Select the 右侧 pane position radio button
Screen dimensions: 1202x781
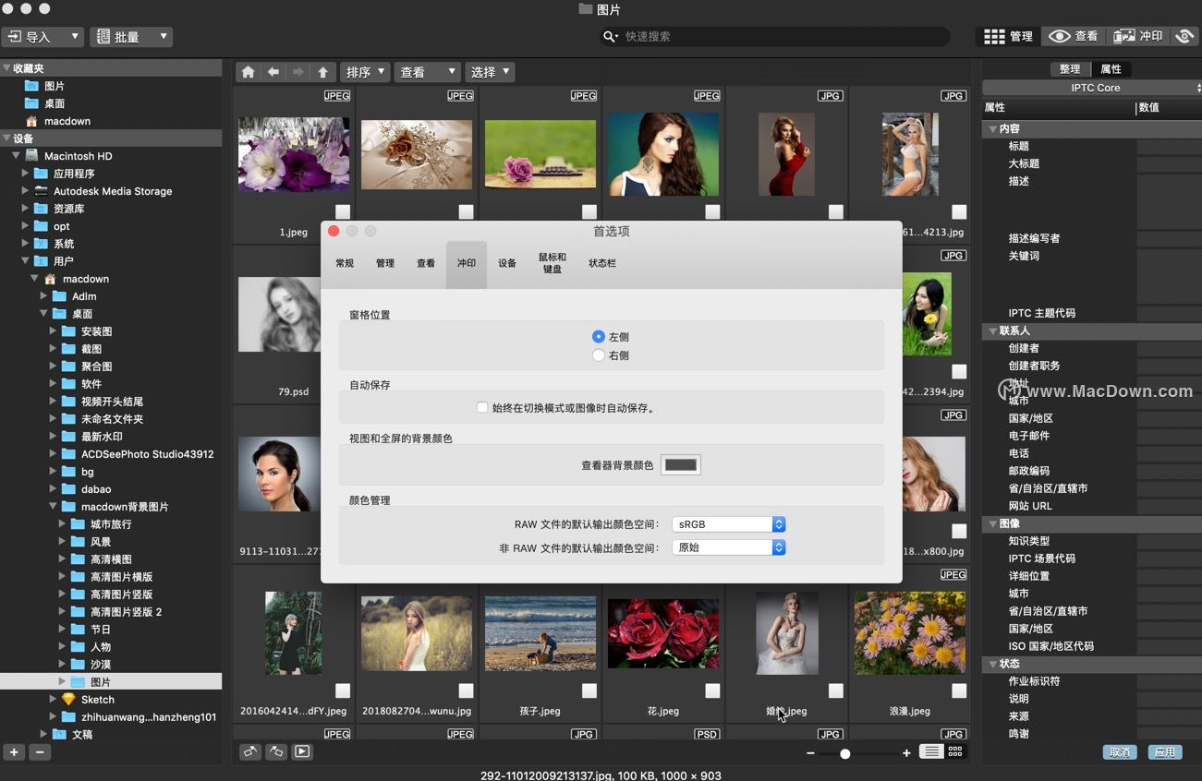click(x=599, y=354)
